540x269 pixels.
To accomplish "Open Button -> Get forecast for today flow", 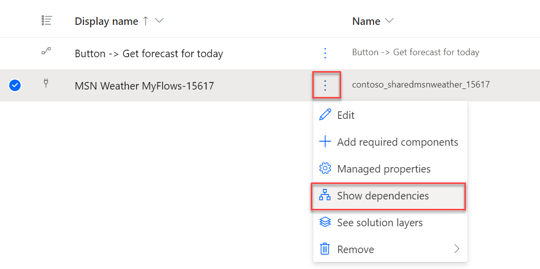I will click(x=149, y=54).
